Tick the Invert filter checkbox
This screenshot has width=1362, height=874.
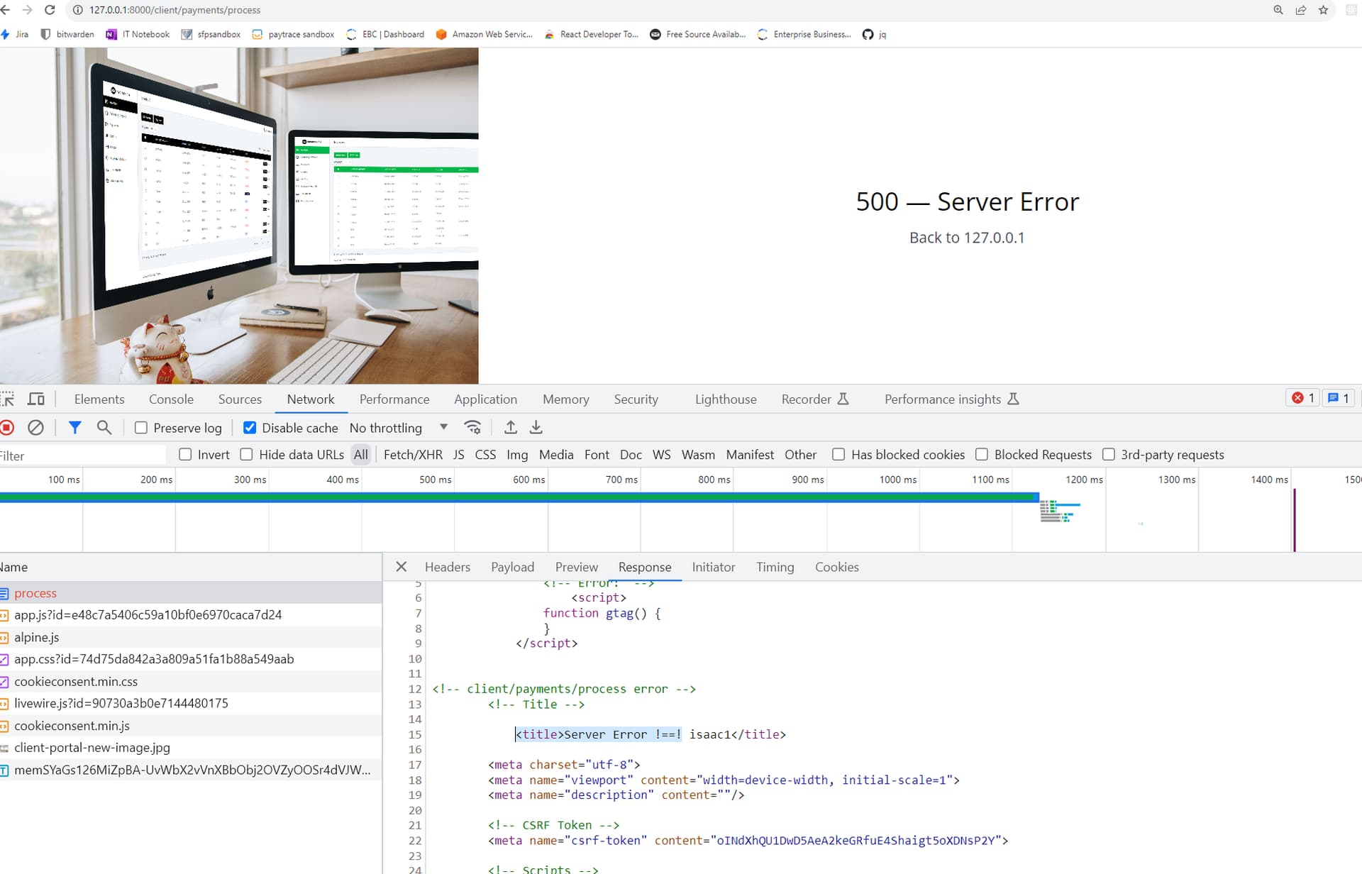pyautogui.click(x=185, y=455)
